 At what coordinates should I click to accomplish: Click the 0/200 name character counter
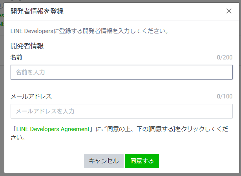225,57
